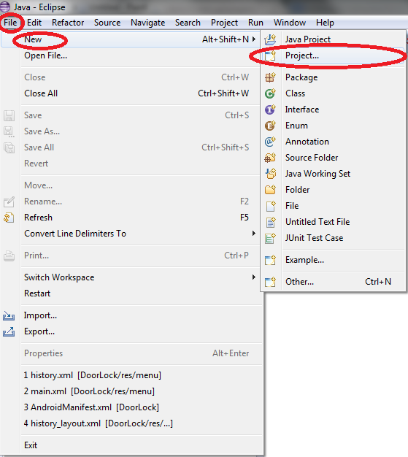Image resolution: width=408 pixels, height=457 pixels.
Task: Select Close All menu entry
Action: [41, 93]
